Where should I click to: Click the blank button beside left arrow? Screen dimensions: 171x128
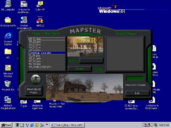click(91, 61)
